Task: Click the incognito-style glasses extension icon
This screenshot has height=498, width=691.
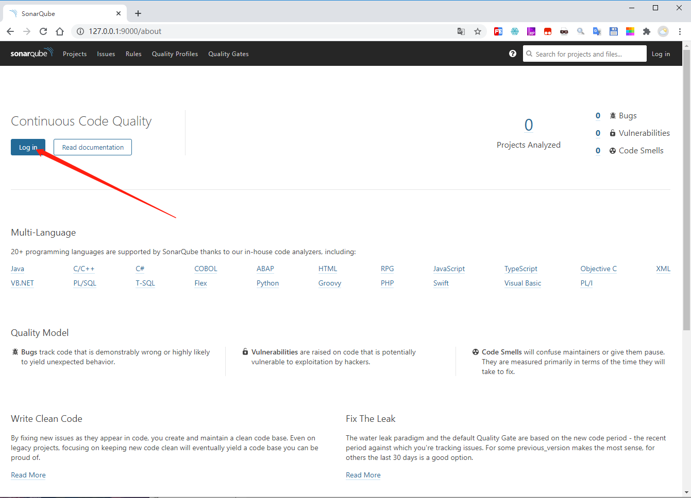Action: point(564,31)
